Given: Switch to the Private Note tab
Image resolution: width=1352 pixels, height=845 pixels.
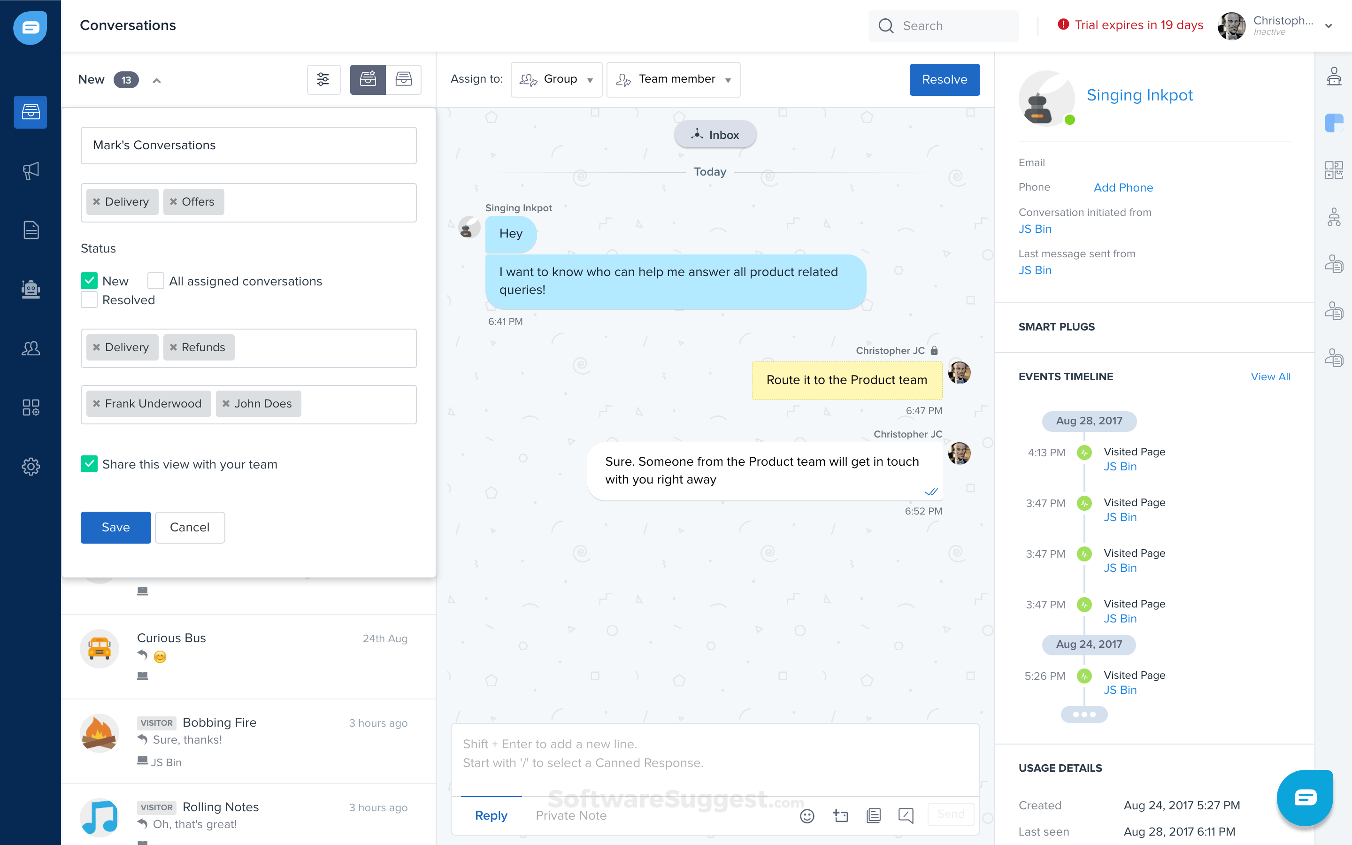Looking at the screenshot, I should coord(571,815).
